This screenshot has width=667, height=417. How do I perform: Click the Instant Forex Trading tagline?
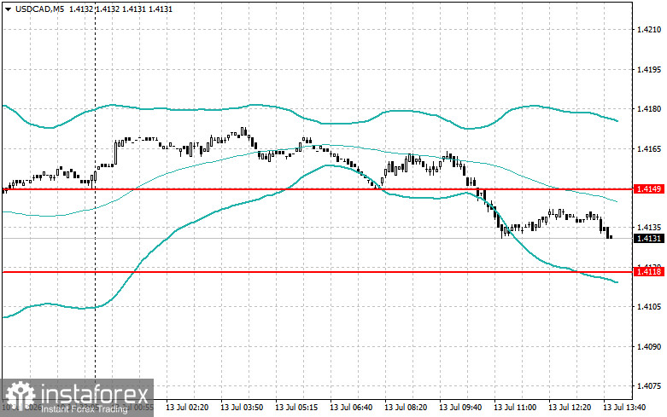coord(84,409)
